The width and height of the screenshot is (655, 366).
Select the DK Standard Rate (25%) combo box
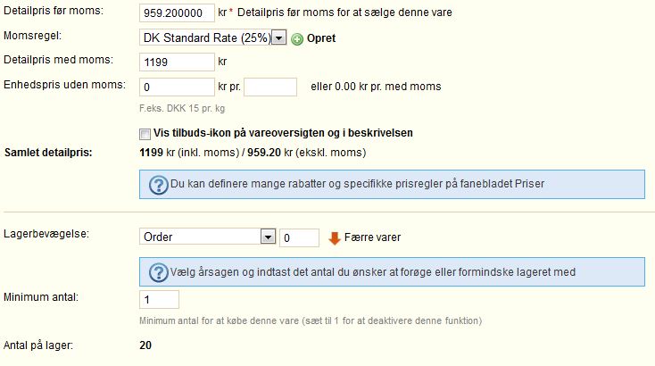click(213, 37)
